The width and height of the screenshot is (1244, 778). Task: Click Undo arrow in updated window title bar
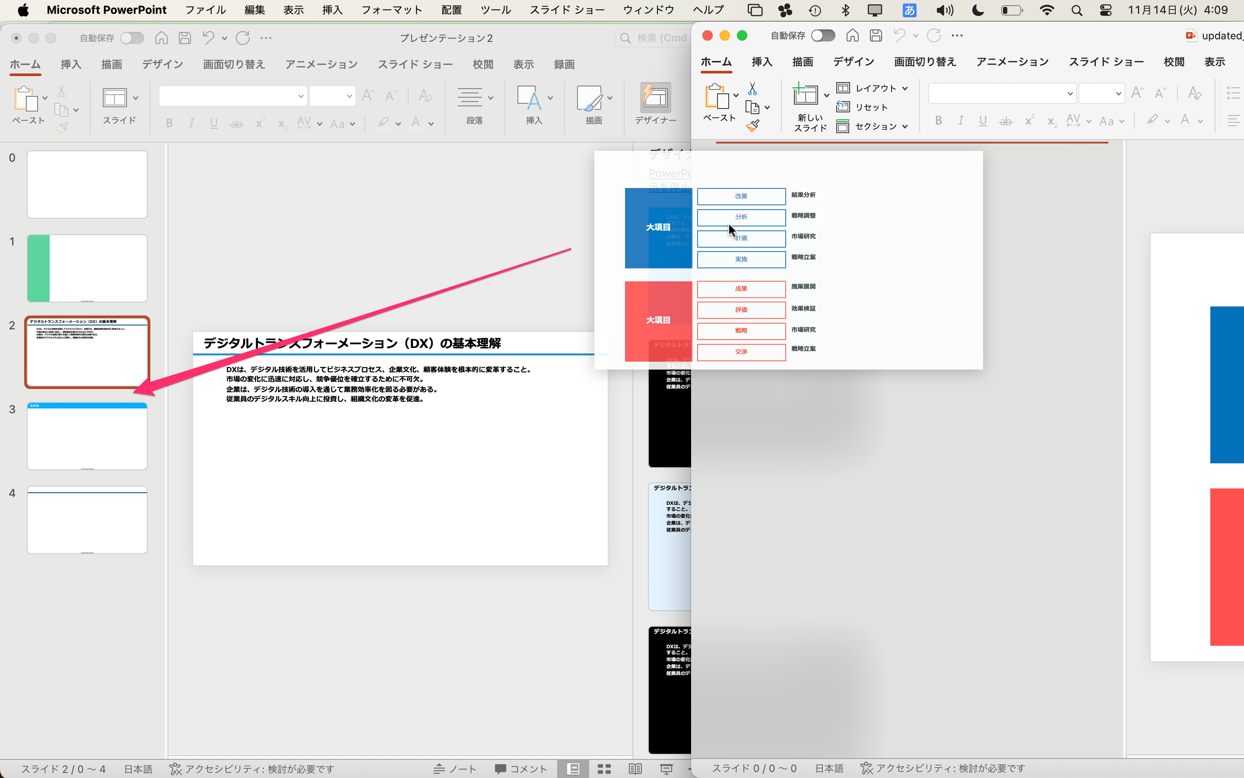click(899, 35)
